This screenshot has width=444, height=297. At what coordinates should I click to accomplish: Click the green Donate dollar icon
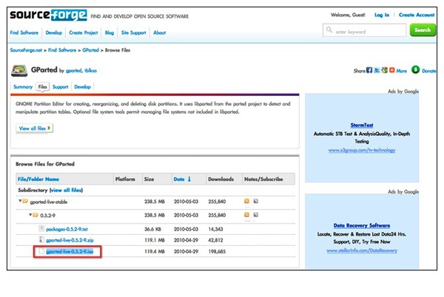[x=415, y=69]
